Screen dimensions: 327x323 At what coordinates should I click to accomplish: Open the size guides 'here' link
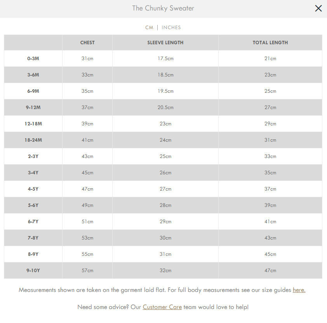[x=299, y=290]
